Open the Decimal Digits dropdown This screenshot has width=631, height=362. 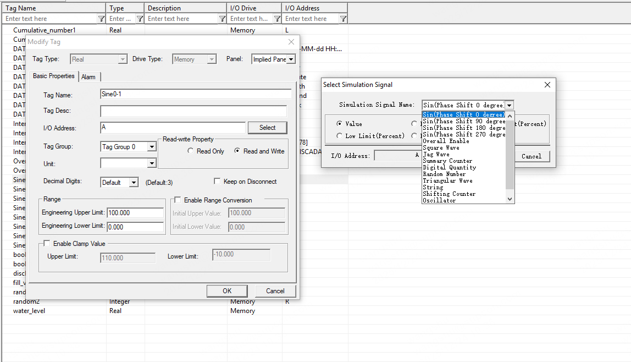pyautogui.click(x=134, y=183)
